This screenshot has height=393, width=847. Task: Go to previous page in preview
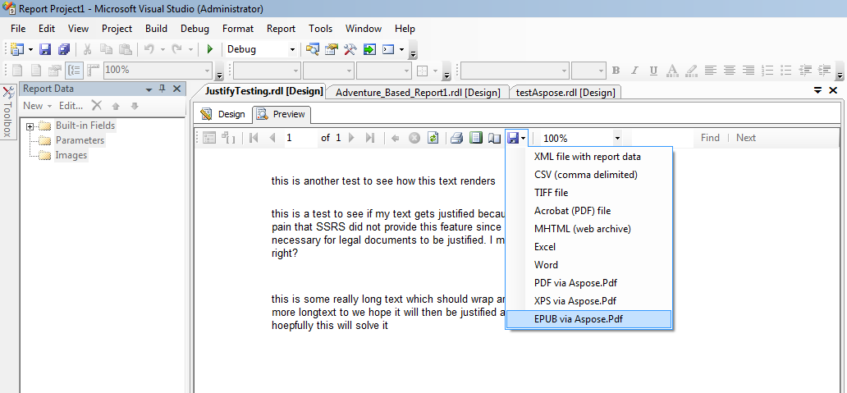(x=272, y=138)
